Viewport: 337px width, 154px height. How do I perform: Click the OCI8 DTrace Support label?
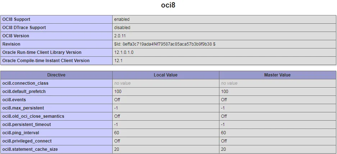point(24,28)
